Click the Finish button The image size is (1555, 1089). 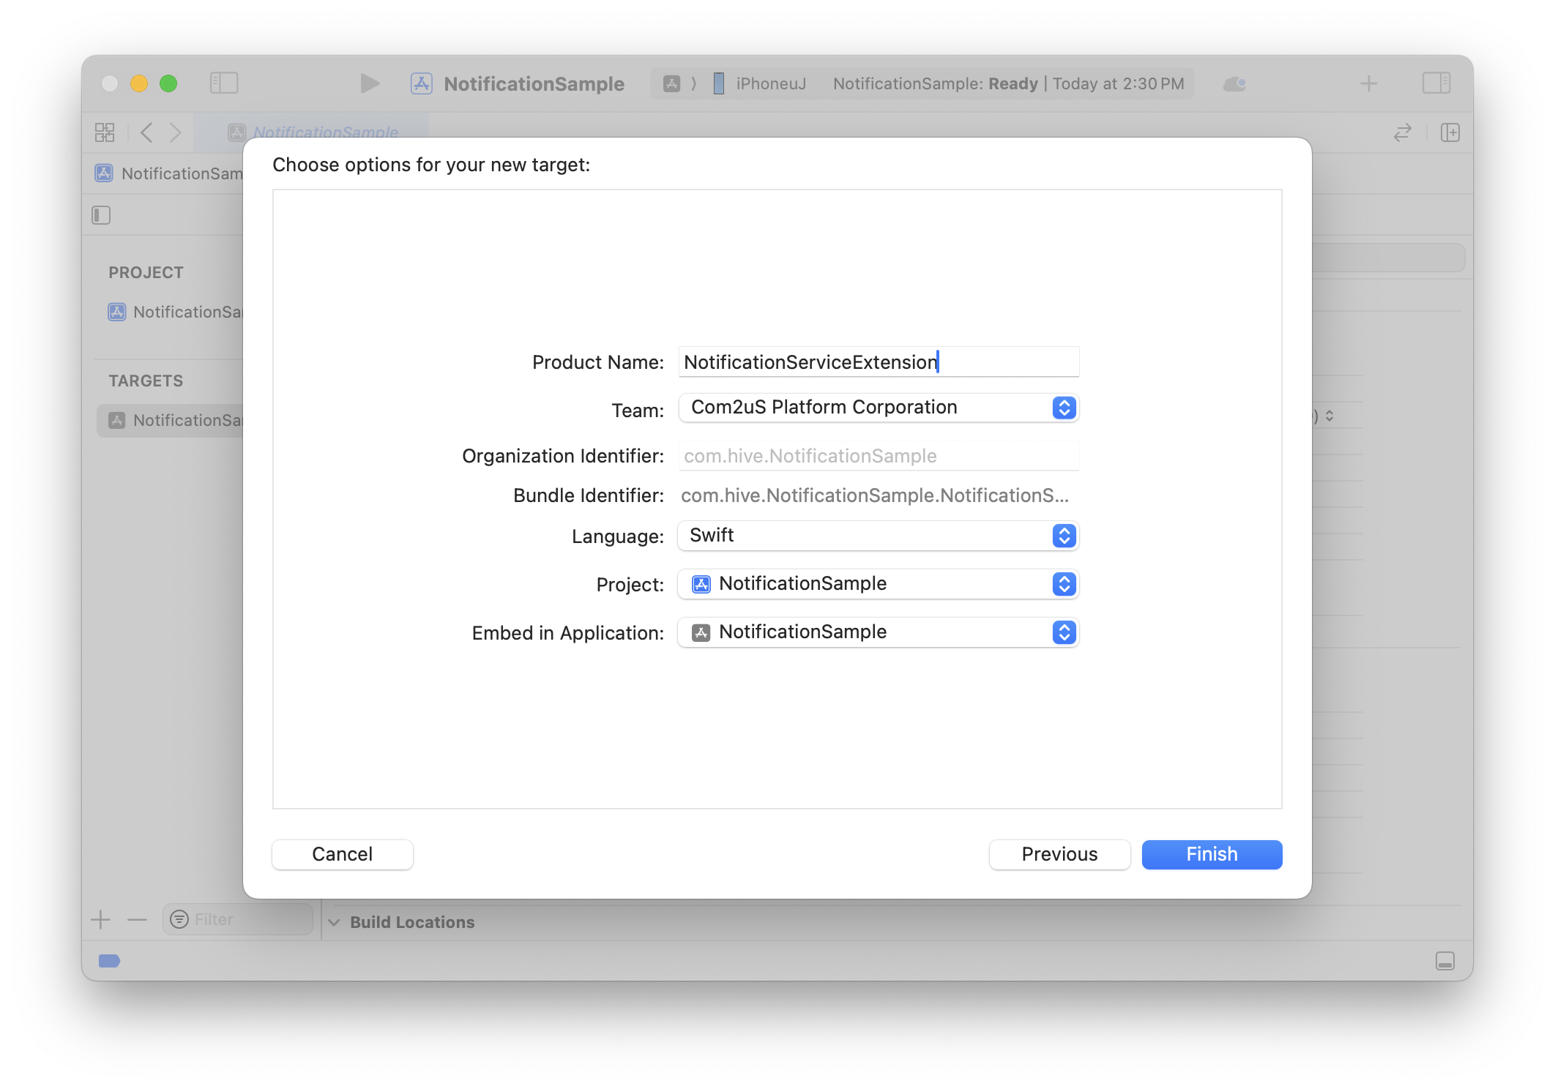tap(1211, 854)
